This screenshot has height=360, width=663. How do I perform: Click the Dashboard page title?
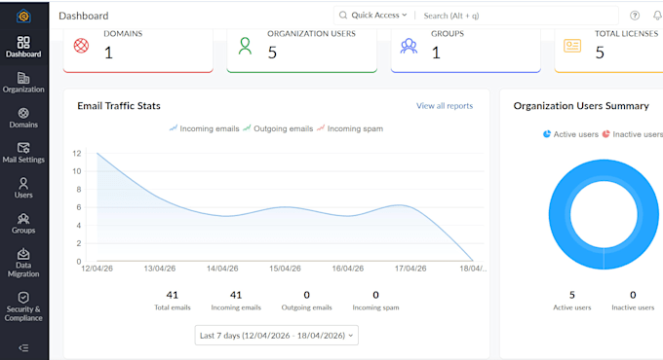[83, 16]
